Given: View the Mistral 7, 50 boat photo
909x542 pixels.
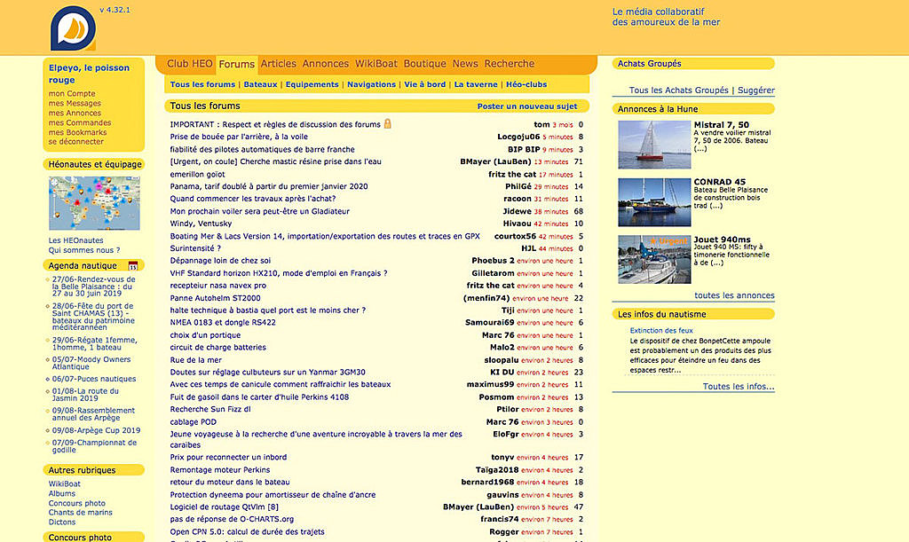Looking at the screenshot, I should click(654, 145).
